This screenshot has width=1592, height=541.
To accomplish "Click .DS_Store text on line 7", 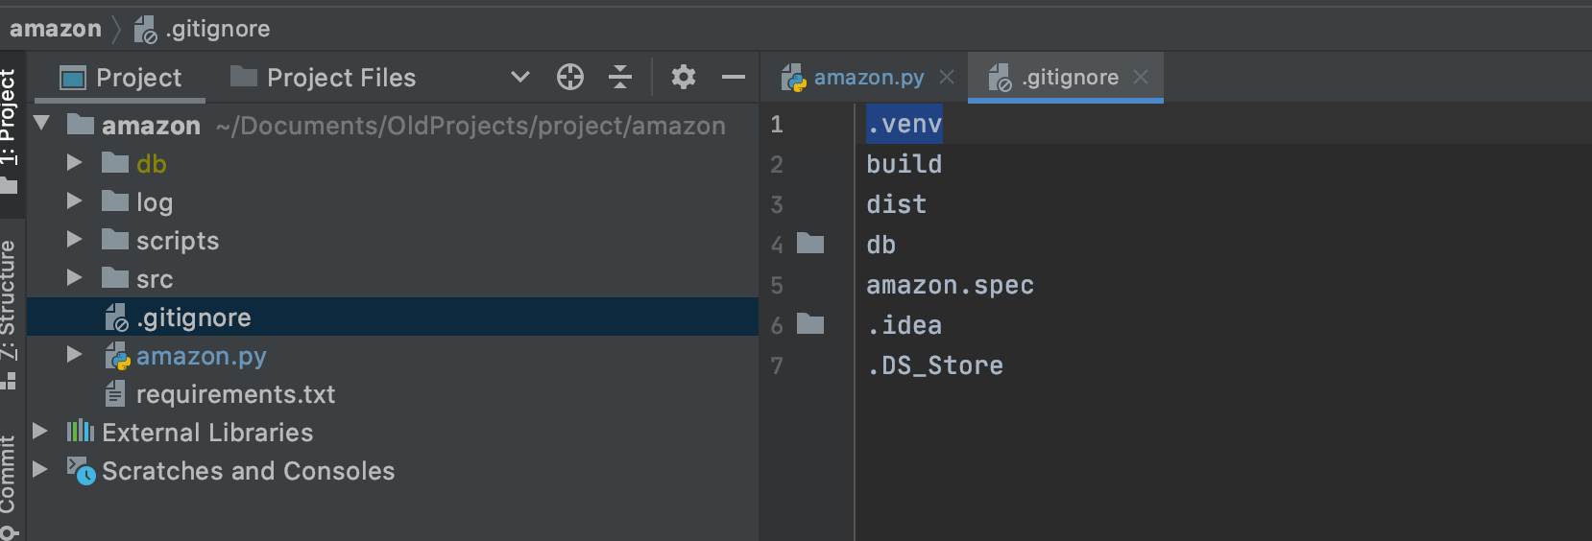I will [x=935, y=366].
